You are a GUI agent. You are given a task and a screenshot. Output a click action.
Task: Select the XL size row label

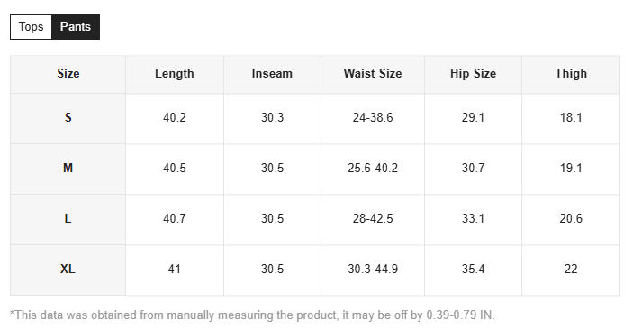point(68,270)
